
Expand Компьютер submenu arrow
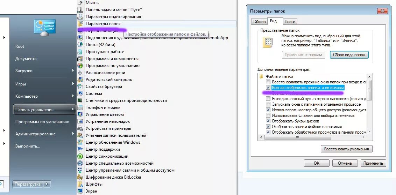click(73, 96)
